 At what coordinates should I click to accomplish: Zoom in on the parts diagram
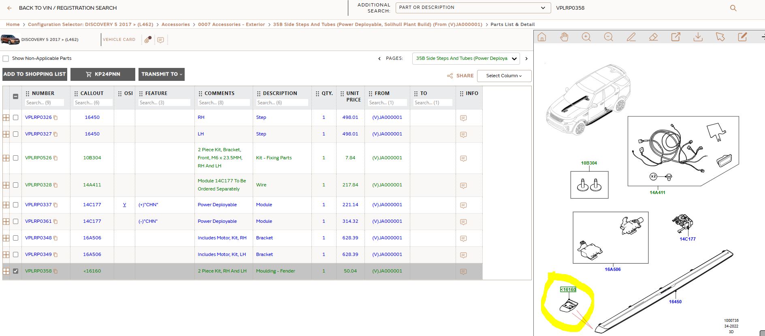point(586,37)
